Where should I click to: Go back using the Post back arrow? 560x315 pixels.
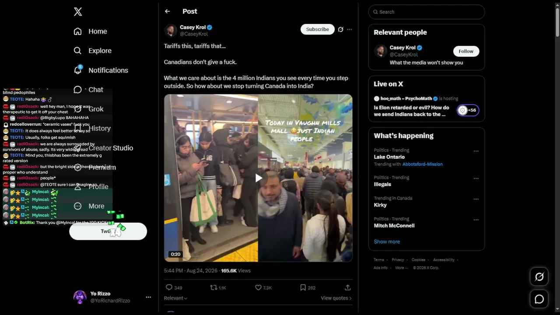(x=167, y=11)
